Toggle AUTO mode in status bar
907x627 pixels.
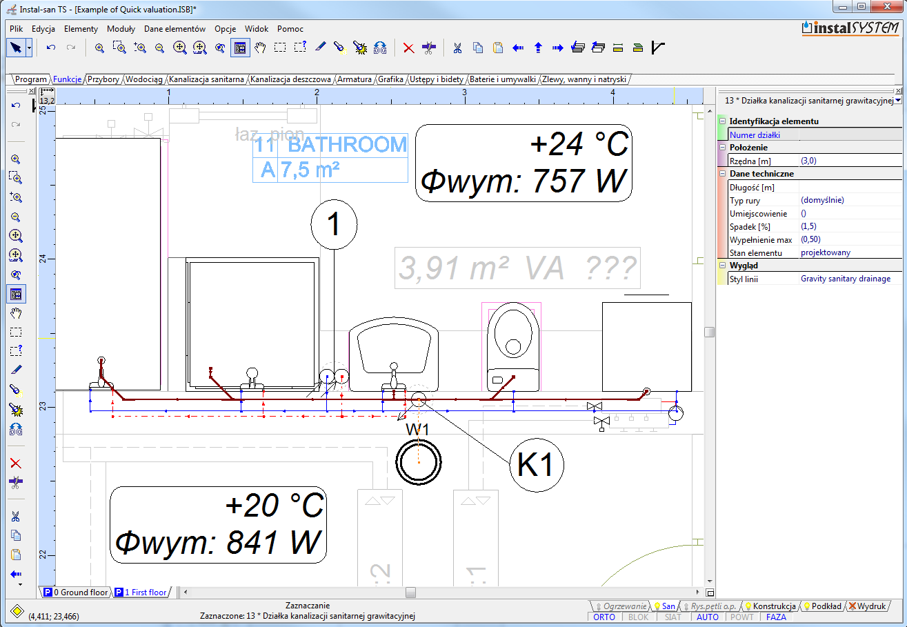click(707, 617)
